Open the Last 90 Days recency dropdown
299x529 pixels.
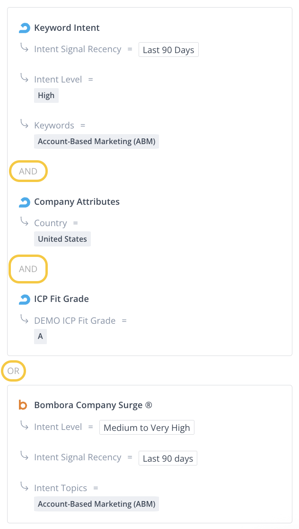tap(168, 50)
